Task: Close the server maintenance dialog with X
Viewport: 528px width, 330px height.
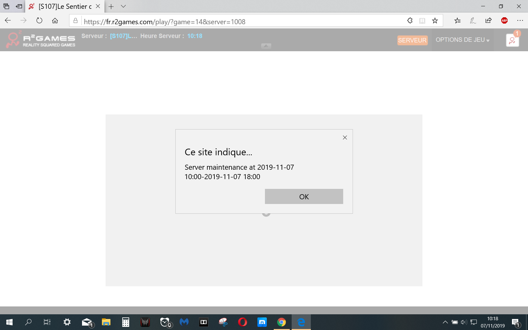Action: tap(345, 138)
